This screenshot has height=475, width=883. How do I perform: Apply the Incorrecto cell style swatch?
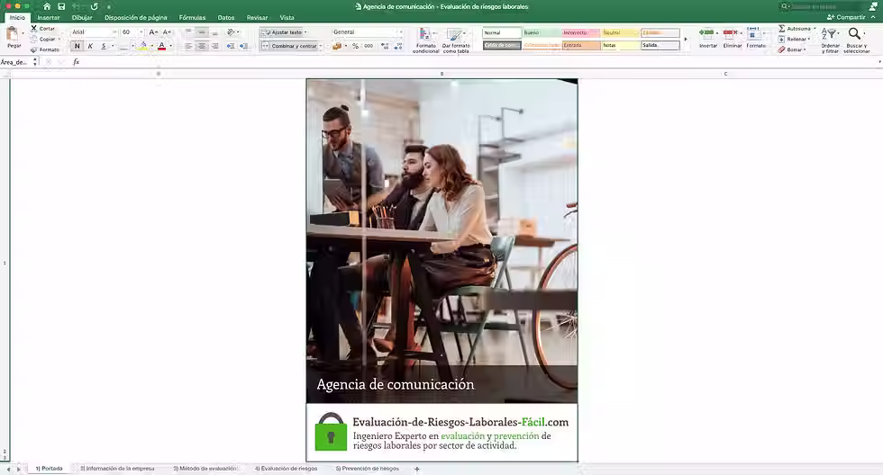pyautogui.click(x=580, y=32)
